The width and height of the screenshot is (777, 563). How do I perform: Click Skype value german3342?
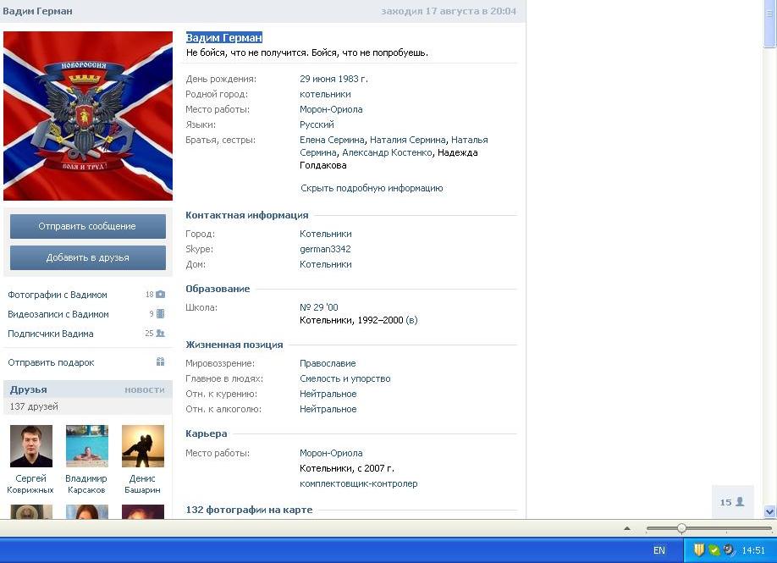click(325, 249)
